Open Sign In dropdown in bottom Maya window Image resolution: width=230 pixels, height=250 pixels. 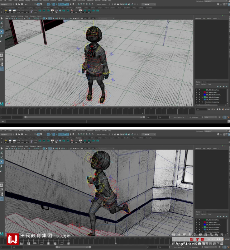click(x=149, y=134)
